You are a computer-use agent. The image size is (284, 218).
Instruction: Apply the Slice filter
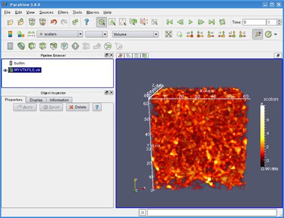tap(43, 46)
